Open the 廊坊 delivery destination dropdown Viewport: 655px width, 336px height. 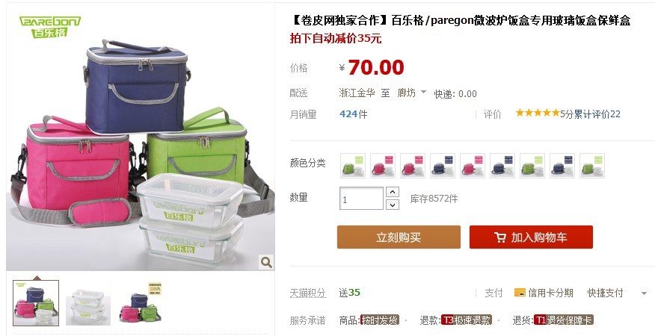(x=411, y=93)
